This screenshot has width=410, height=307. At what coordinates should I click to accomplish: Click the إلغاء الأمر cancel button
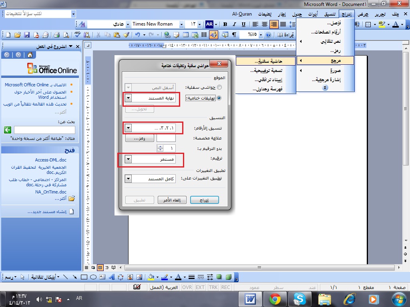click(x=172, y=200)
